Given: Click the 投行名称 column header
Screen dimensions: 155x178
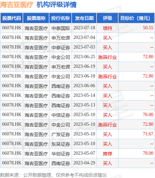Looking at the screenshot, I should (x=60, y=18).
